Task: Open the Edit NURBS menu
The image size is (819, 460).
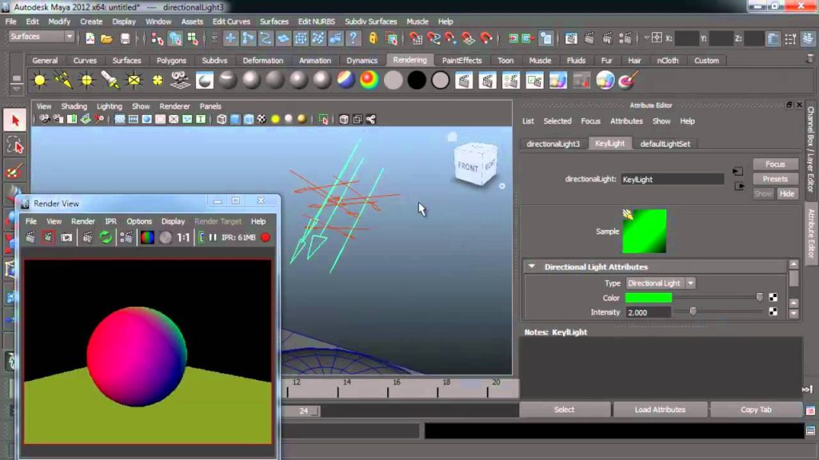Action: [317, 22]
